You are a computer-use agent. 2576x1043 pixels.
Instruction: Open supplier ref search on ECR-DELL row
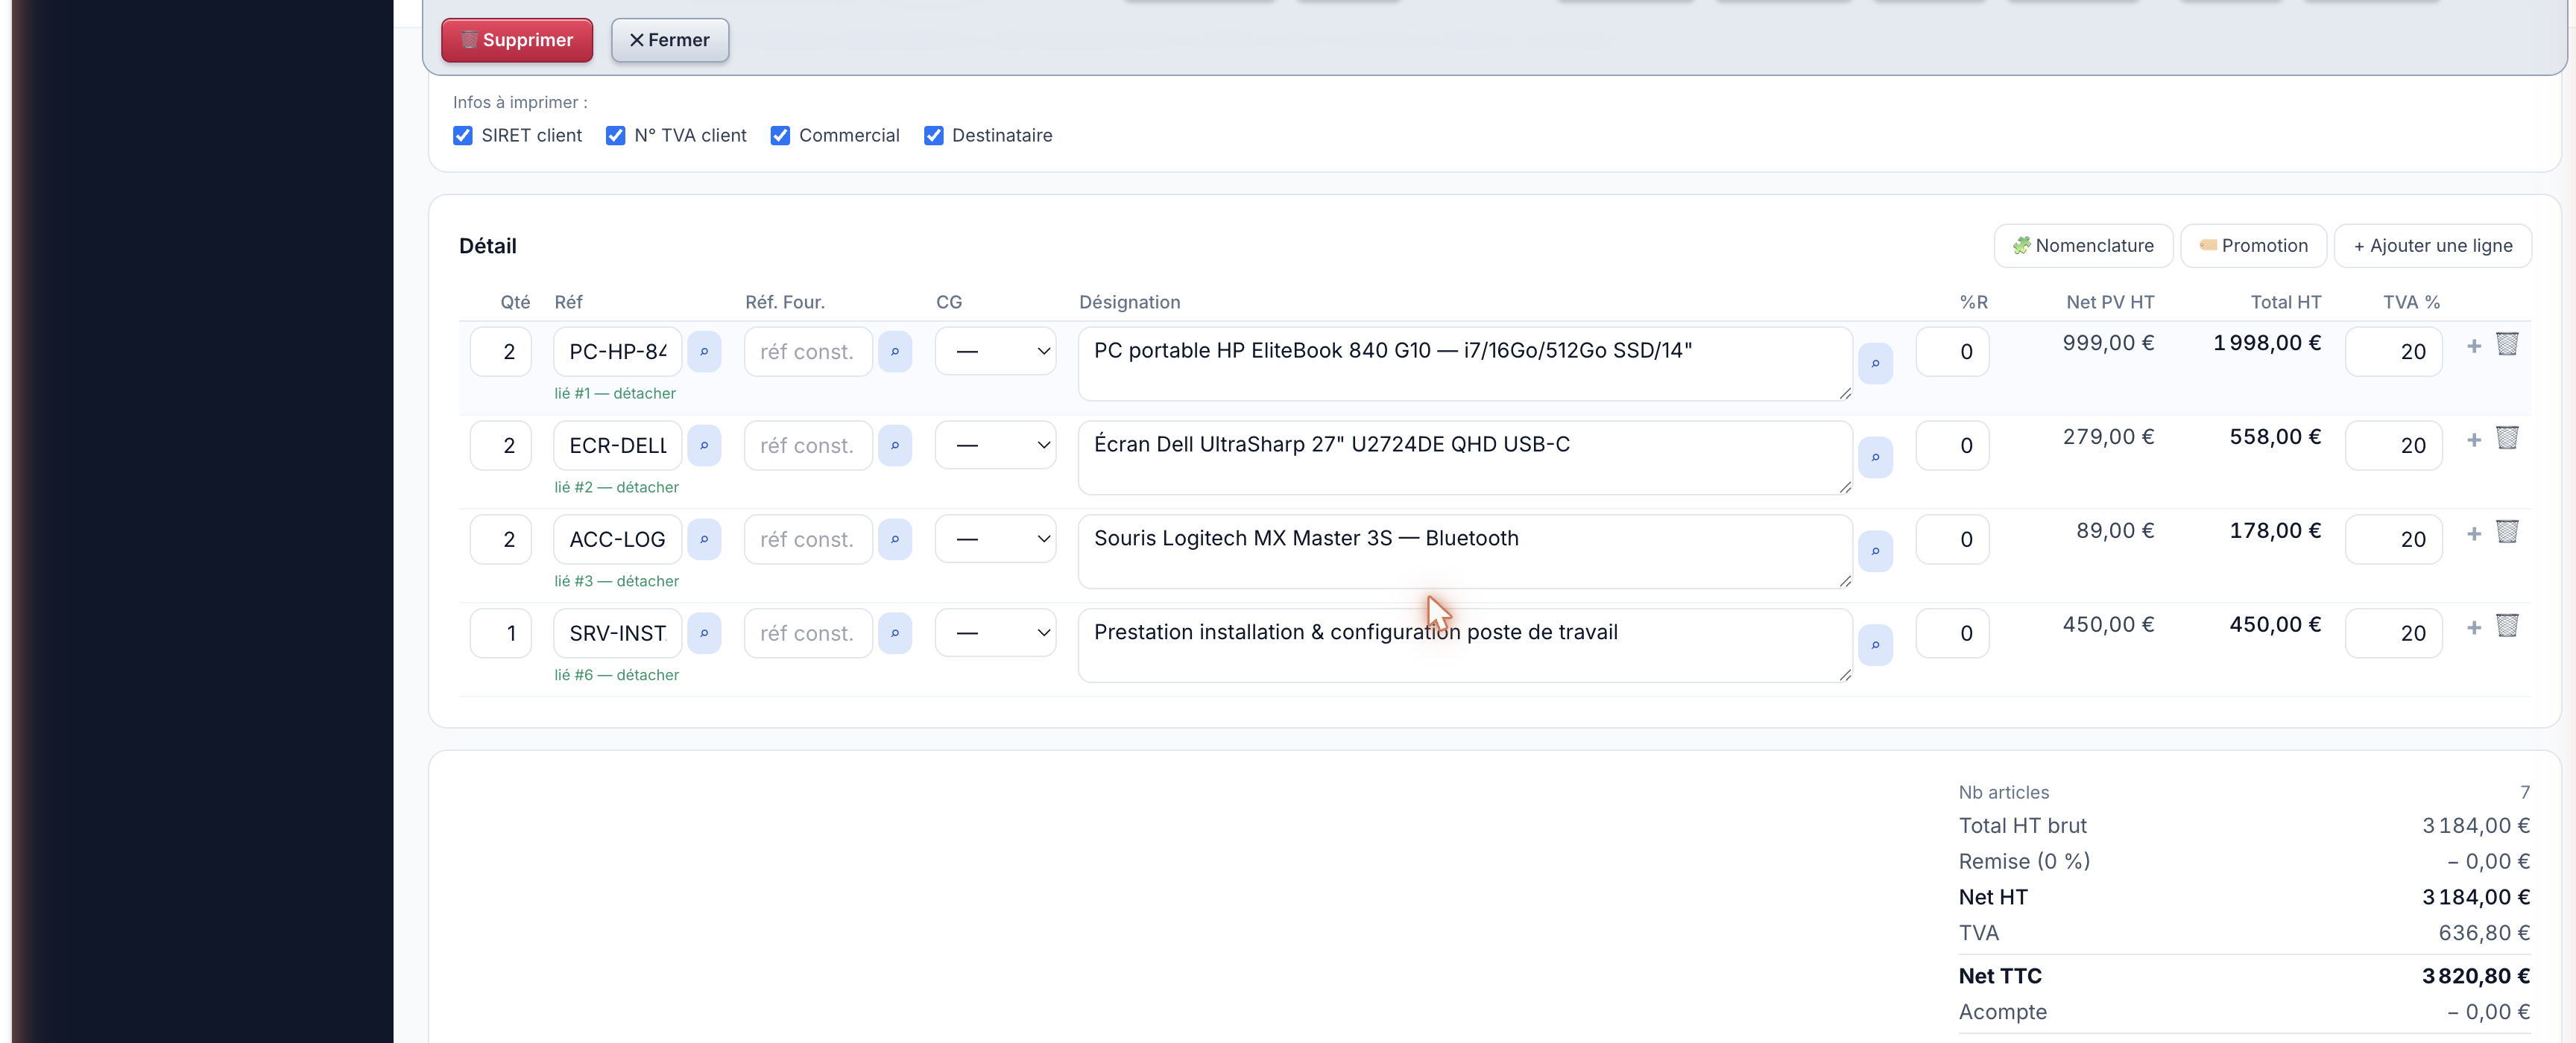[895, 446]
